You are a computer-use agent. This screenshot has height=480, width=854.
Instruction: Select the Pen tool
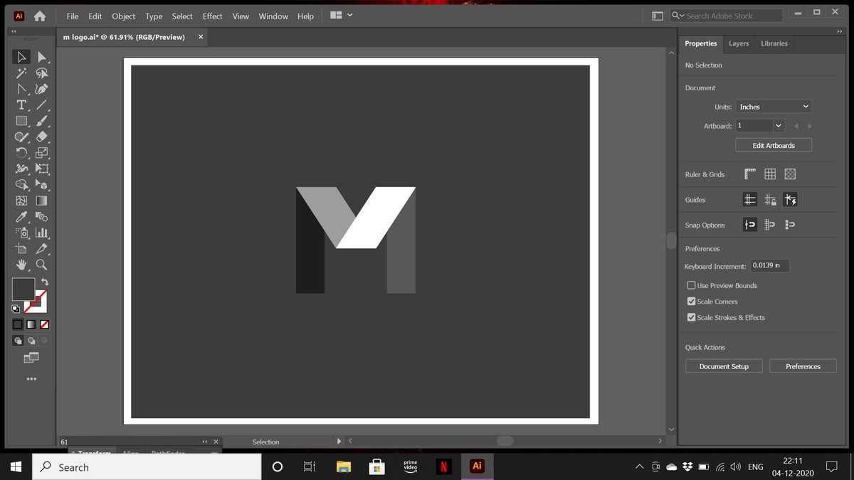click(x=42, y=90)
